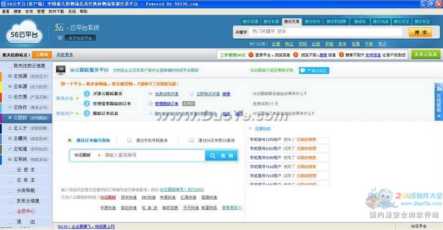Switch to the 搜云协作 search tab

[x=312, y=22]
